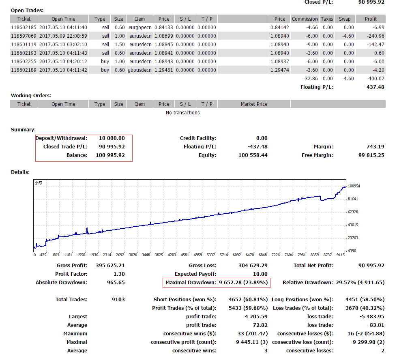The image size is (412, 354).
Task: Click the Balance value 100 995.92
Action: pyautogui.click(x=110, y=155)
